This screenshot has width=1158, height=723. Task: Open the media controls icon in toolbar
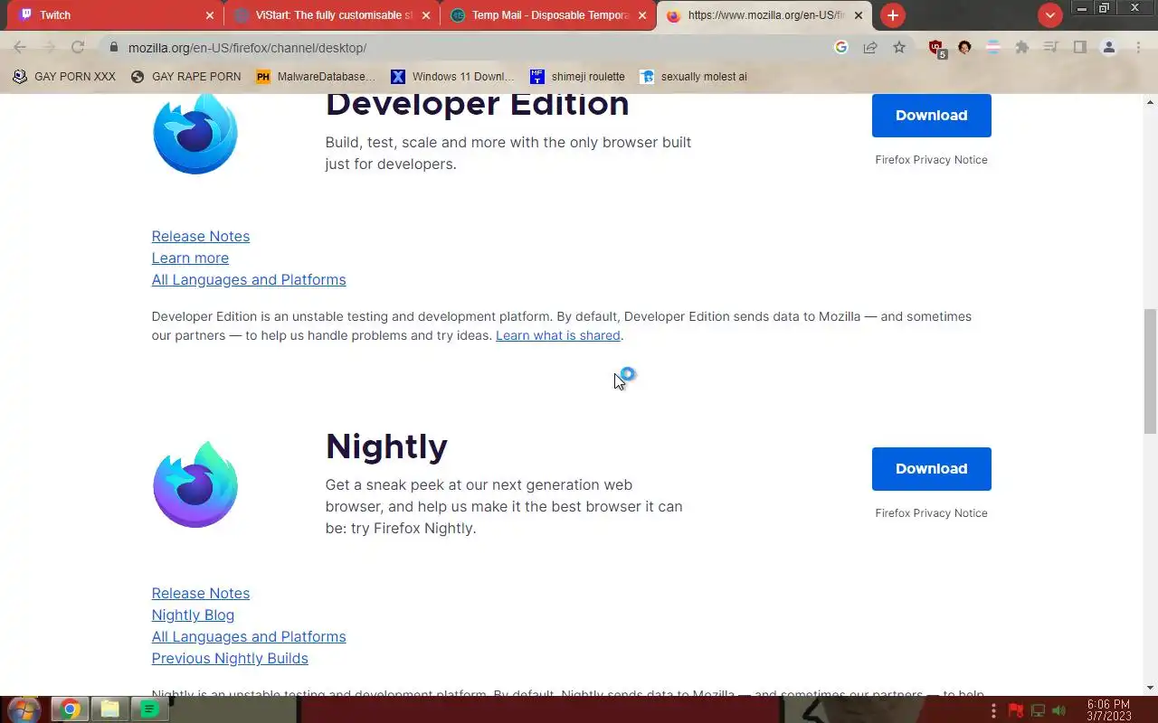(1050, 47)
